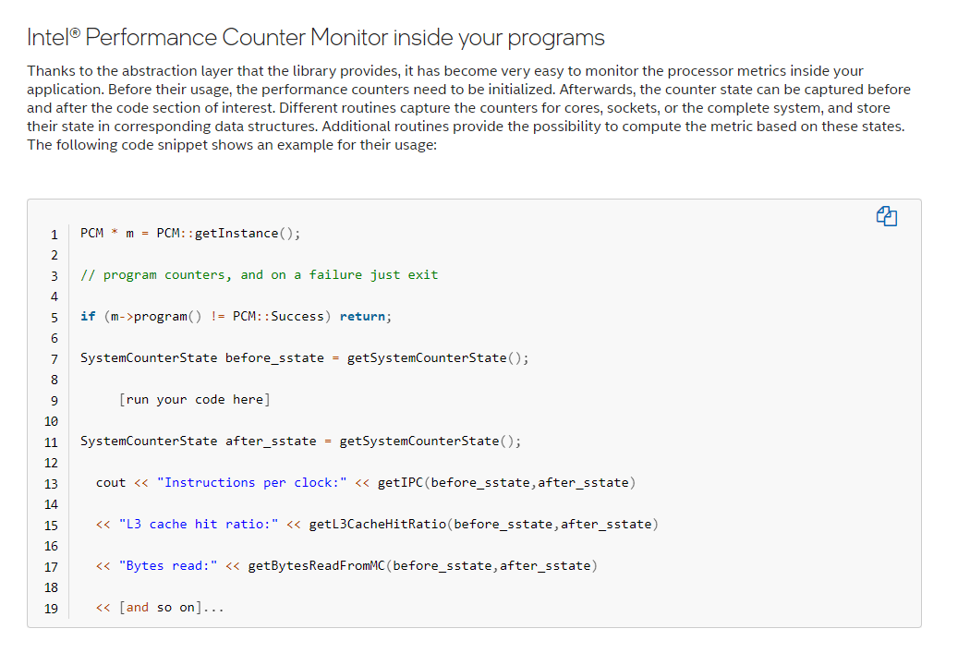Click line number 1 in the gutter

pyautogui.click(x=55, y=235)
